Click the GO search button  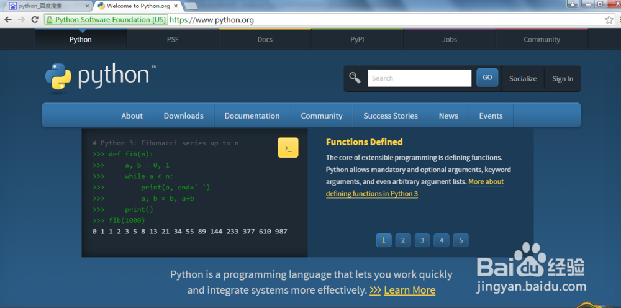[x=487, y=78]
